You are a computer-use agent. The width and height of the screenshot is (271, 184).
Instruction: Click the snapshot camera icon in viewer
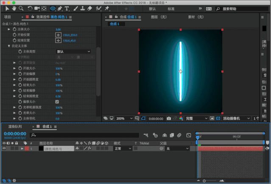(x=169, y=119)
